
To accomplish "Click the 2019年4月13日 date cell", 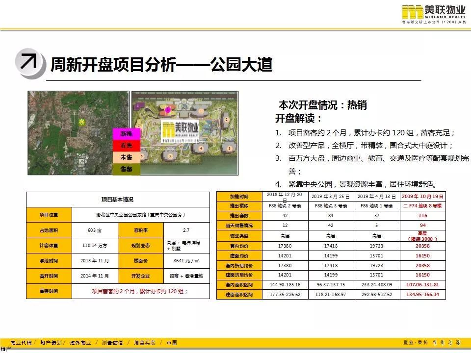I will [377, 196].
